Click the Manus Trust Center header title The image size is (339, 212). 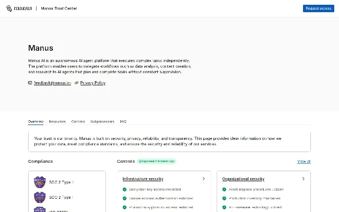click(x=59, y=8)
